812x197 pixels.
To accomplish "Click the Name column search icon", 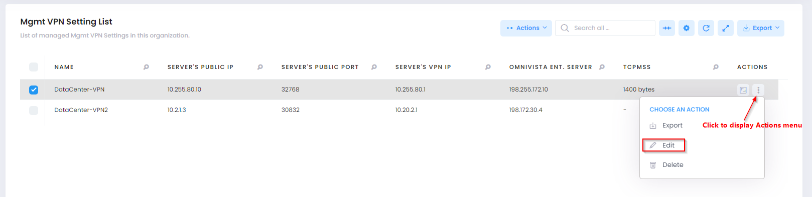I will [x=146, y=67].
